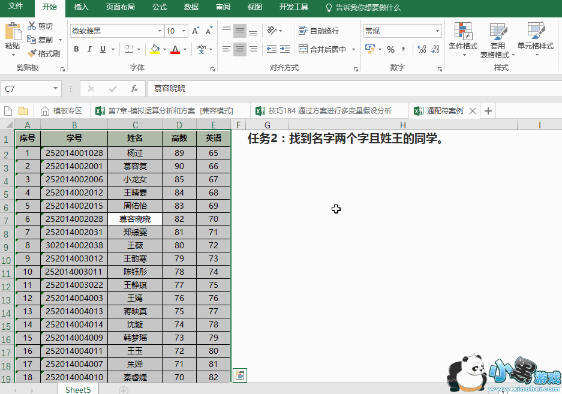562x394 pixels.
Task: Toggle Wrap Text (自动换行)
Action: point(319,31)
